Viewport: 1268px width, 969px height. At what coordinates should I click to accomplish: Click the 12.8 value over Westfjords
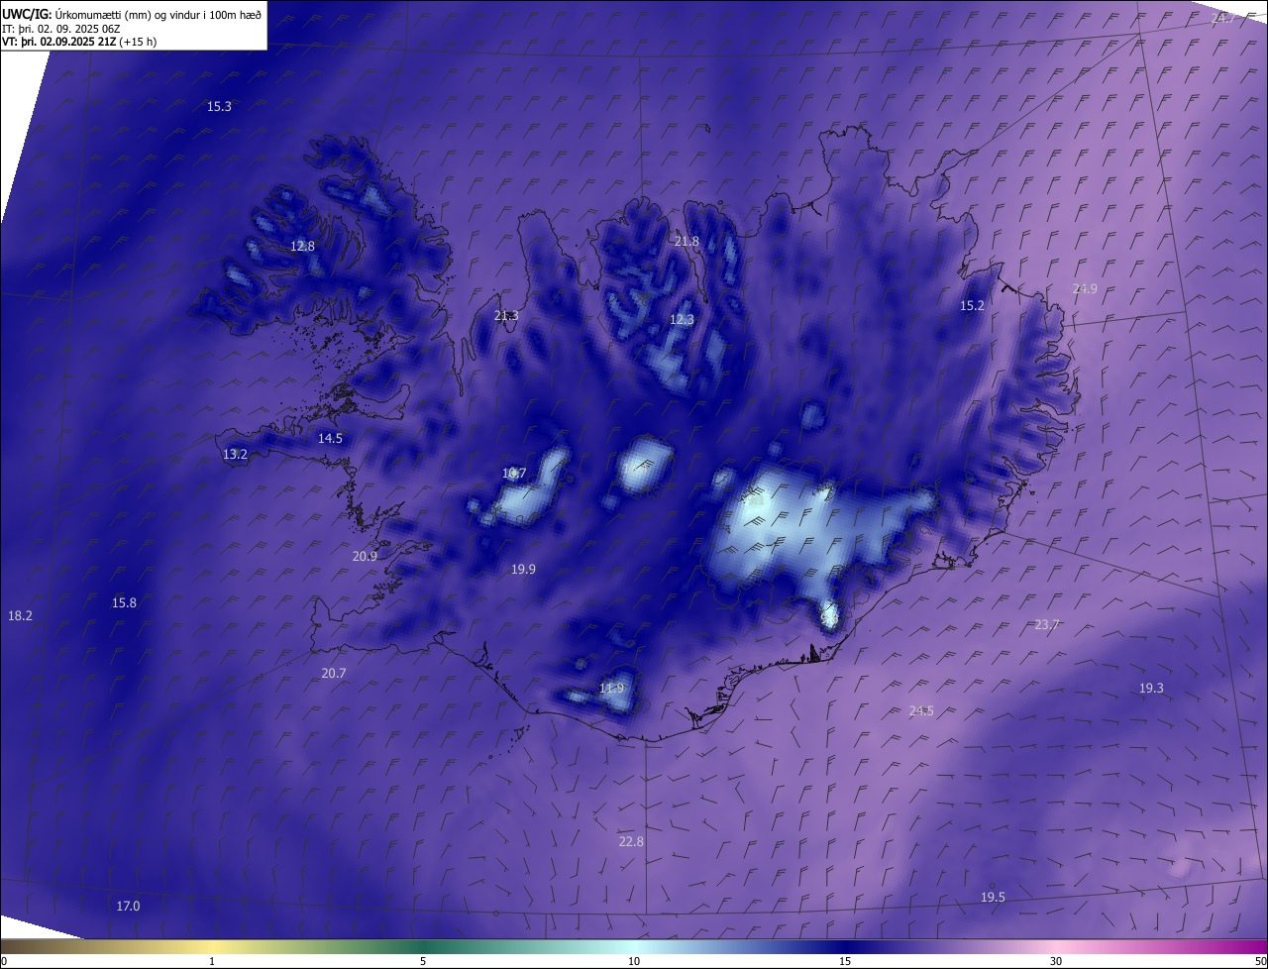pos(302,246)
